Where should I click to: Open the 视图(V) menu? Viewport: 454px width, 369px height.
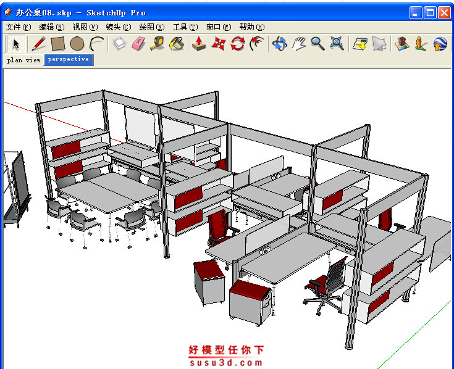click(85, 27)
